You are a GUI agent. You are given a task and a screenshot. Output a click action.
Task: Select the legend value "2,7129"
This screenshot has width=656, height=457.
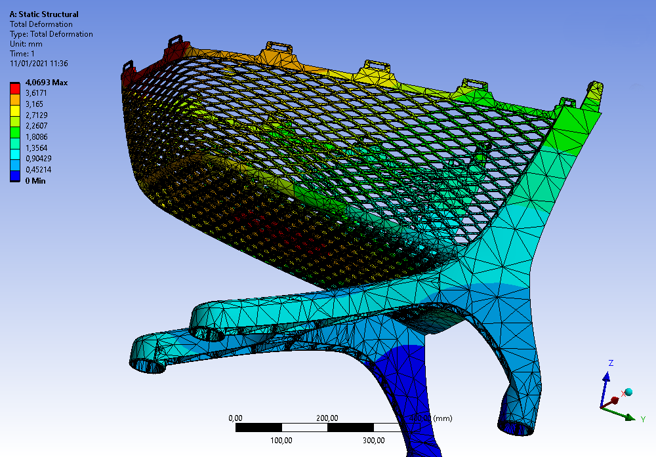36,115
